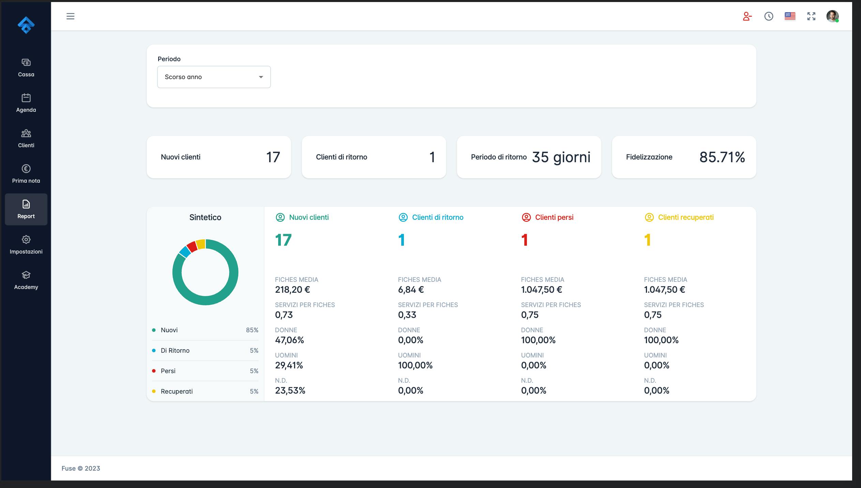This screenshot has width=861, height=488.
Task: Click the Nuovi clienti summary card
Action: coord(219,157)
